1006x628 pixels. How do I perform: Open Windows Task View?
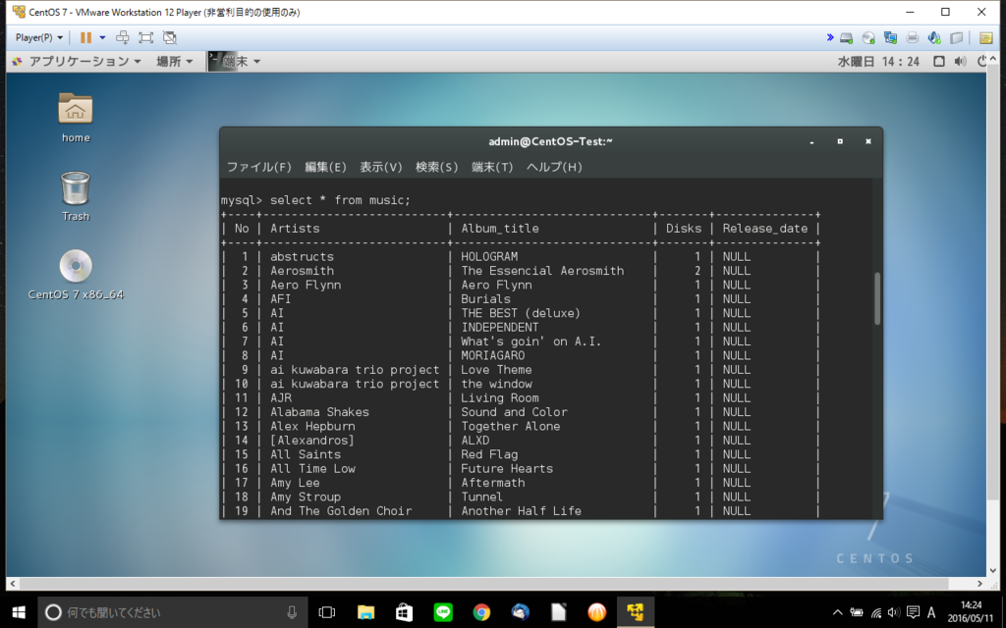tap(327, 612)
